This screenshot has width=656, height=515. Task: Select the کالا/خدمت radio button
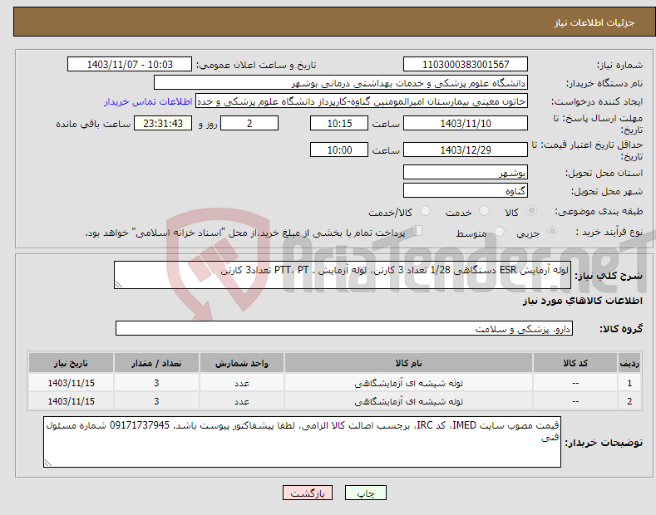pos(425,211)
